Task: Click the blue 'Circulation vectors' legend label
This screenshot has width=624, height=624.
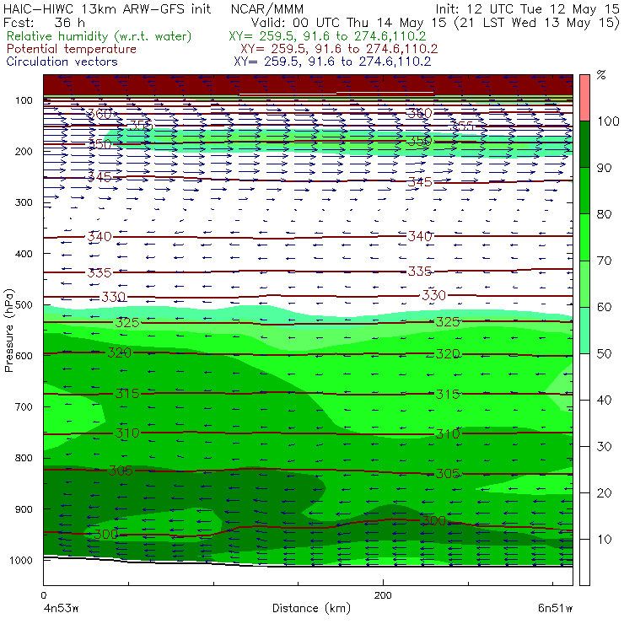Action: coord(62,62)
